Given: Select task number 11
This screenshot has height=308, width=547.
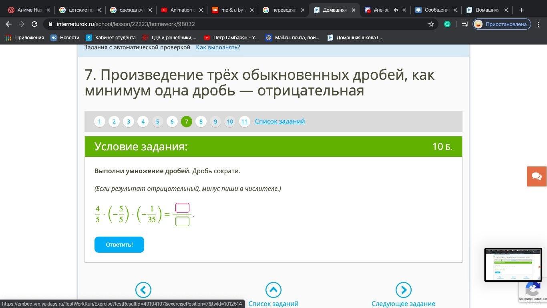Looking at the screenshot, I should (245, 122).
